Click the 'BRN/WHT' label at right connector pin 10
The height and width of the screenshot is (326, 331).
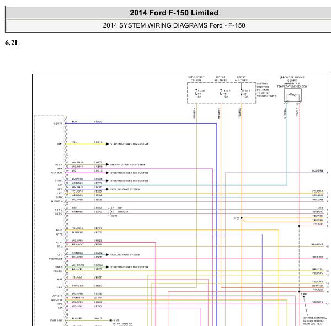317,244
